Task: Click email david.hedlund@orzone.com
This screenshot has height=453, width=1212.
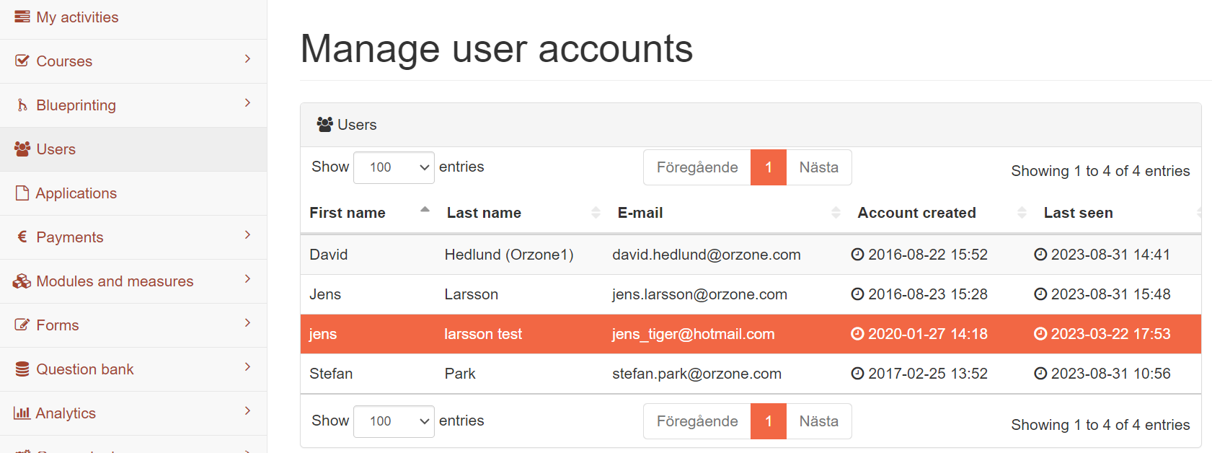Action: (x=707, y=255)
